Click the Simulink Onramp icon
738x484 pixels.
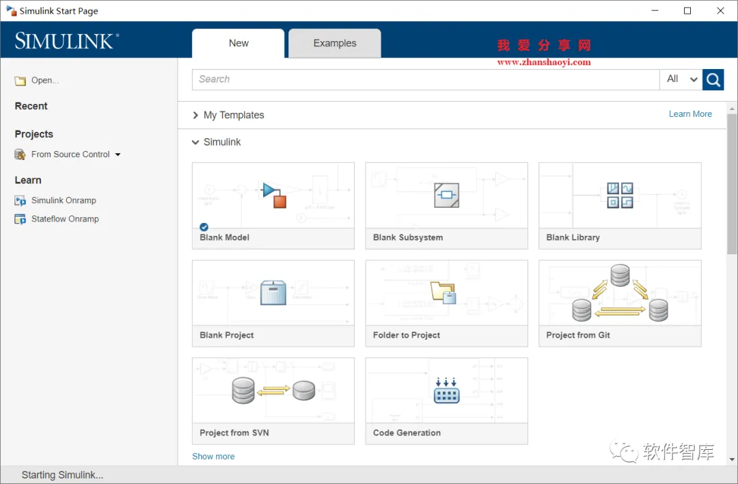pyautogui.click(x=20, y=201)
